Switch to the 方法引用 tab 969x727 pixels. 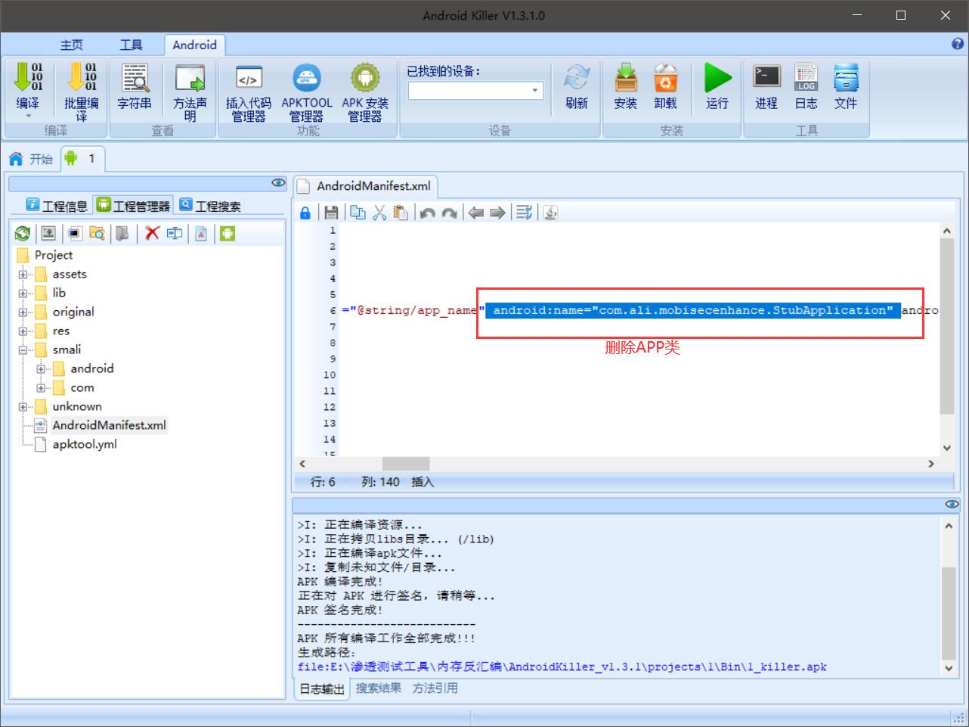(x=435, y=688)
